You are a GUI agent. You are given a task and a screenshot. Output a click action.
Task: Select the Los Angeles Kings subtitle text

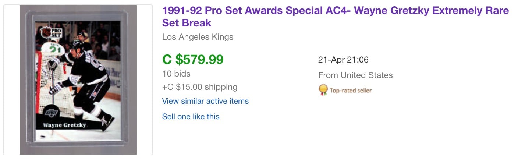198,37
